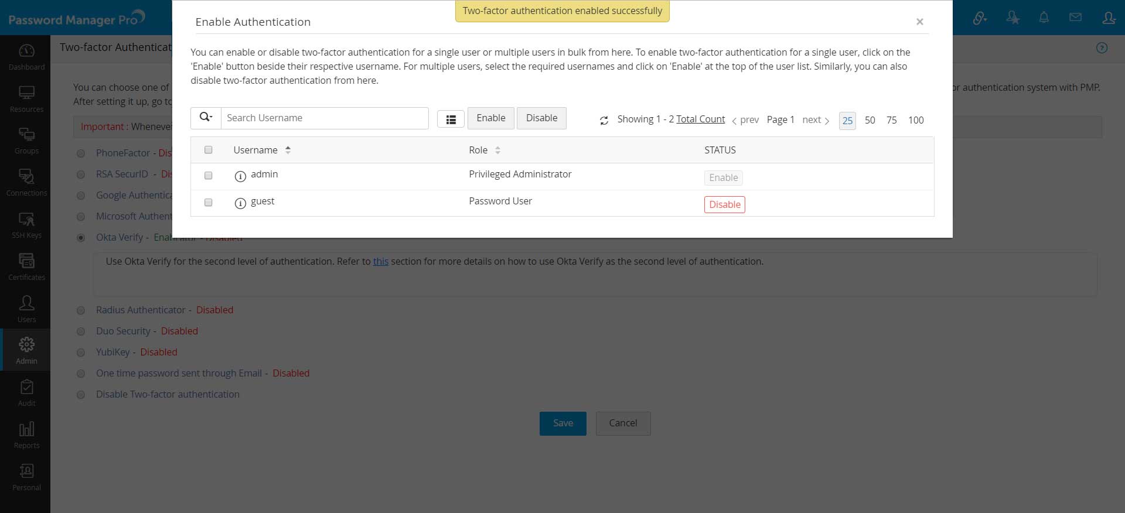Click the Save button
This screenshot has height=513, width=1125.
tap(562, 423)
